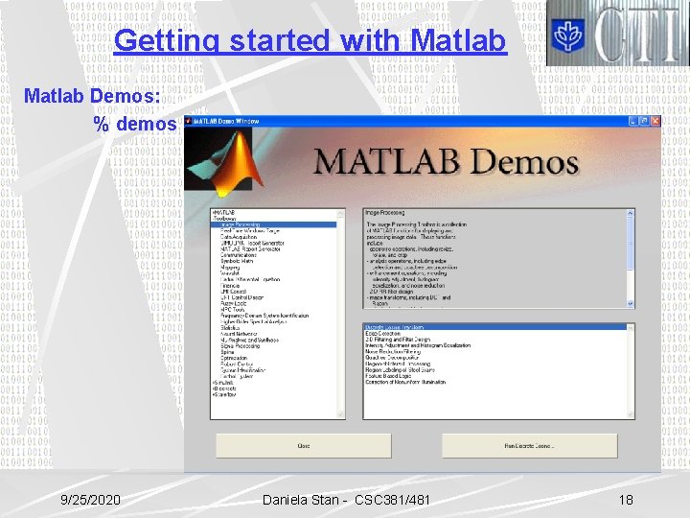The image size is (690, 518).
Task: Click the description panel scrollbar thumb
Action: [631, 243]
